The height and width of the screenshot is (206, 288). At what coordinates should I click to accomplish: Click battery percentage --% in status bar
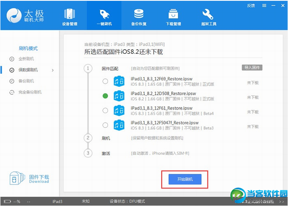[17, 202]
